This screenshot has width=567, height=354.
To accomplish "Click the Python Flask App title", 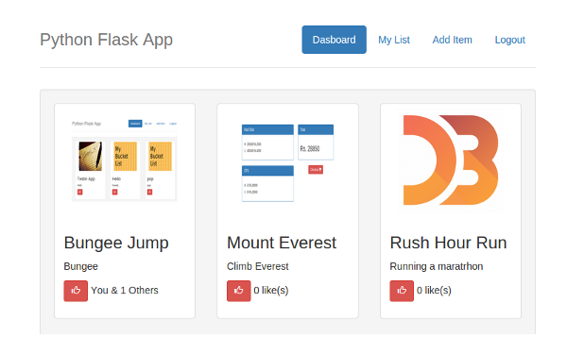I will click(x=106, y=40).
